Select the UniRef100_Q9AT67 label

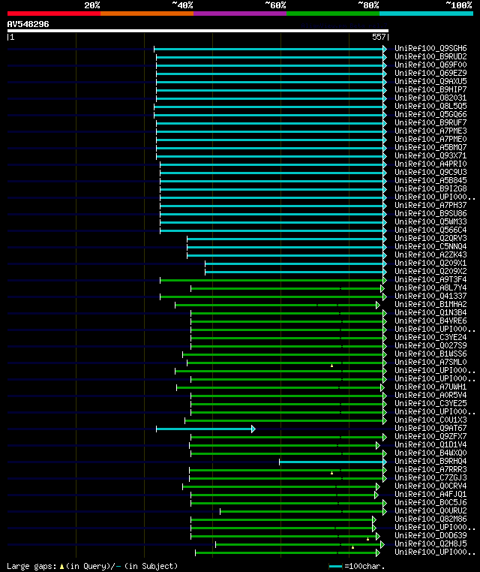pos(430,428)
